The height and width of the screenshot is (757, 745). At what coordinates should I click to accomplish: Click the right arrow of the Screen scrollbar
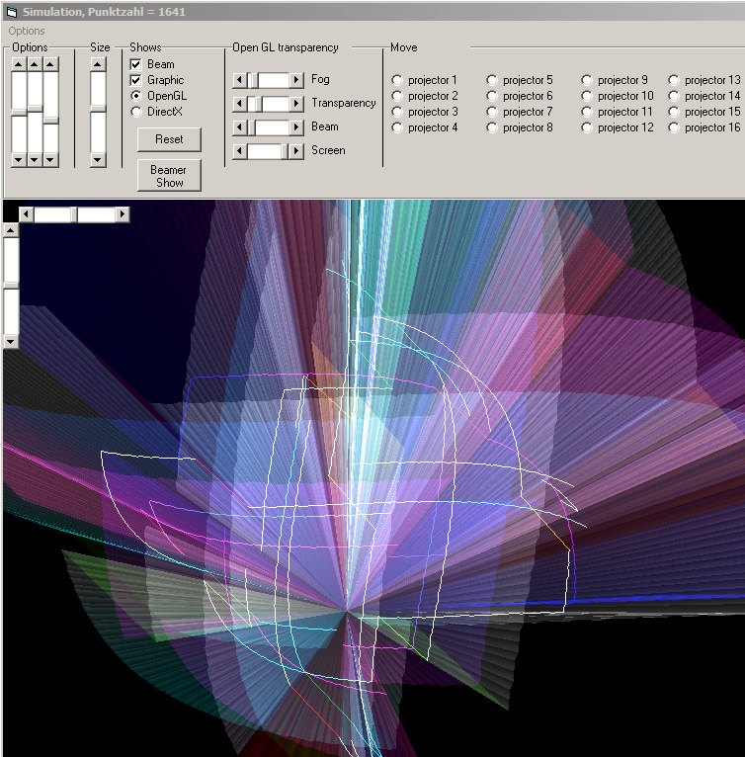[x=296, y=151]
